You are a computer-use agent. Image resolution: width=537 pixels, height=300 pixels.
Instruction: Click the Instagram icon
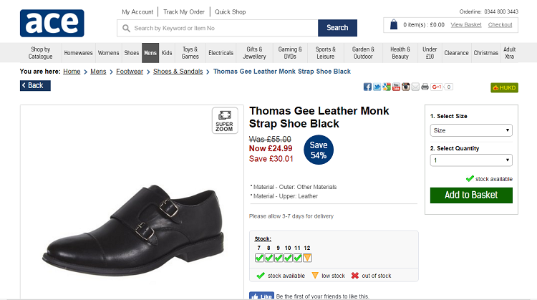tap(405, 87)
